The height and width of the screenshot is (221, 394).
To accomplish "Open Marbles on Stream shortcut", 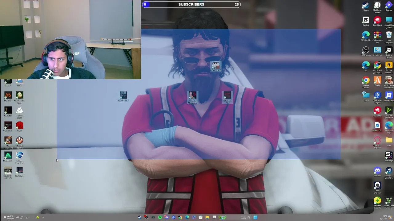I will pyautogui.click(x=377, y=7).
